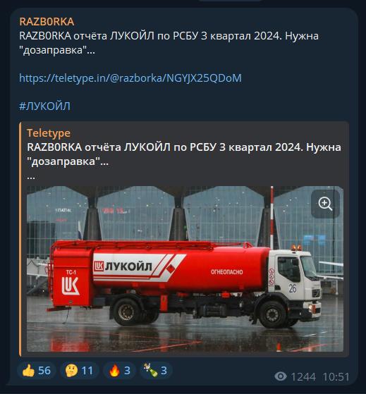Screen dimensions: 366x394
Task: Click the fire reaction's count of 3
Action: click(127, 371)
